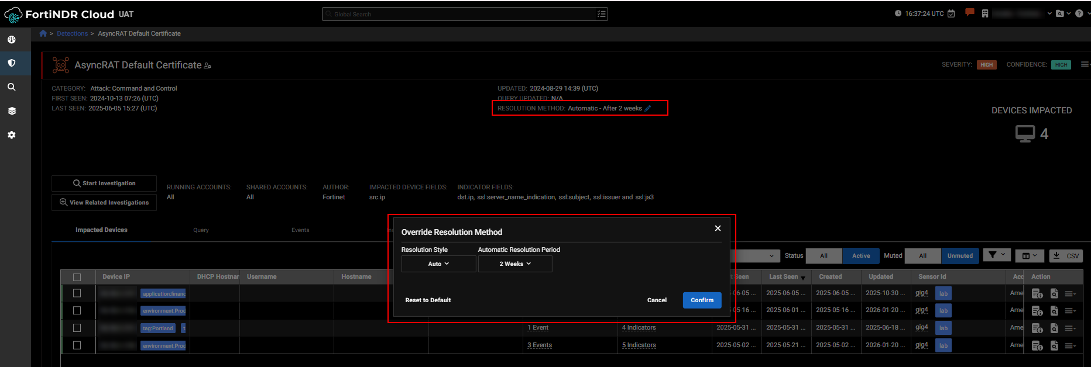This screenshot has width=1091, height=367.
Task: Click the shield Detections icon in sidebar
Action: [12, 63]
